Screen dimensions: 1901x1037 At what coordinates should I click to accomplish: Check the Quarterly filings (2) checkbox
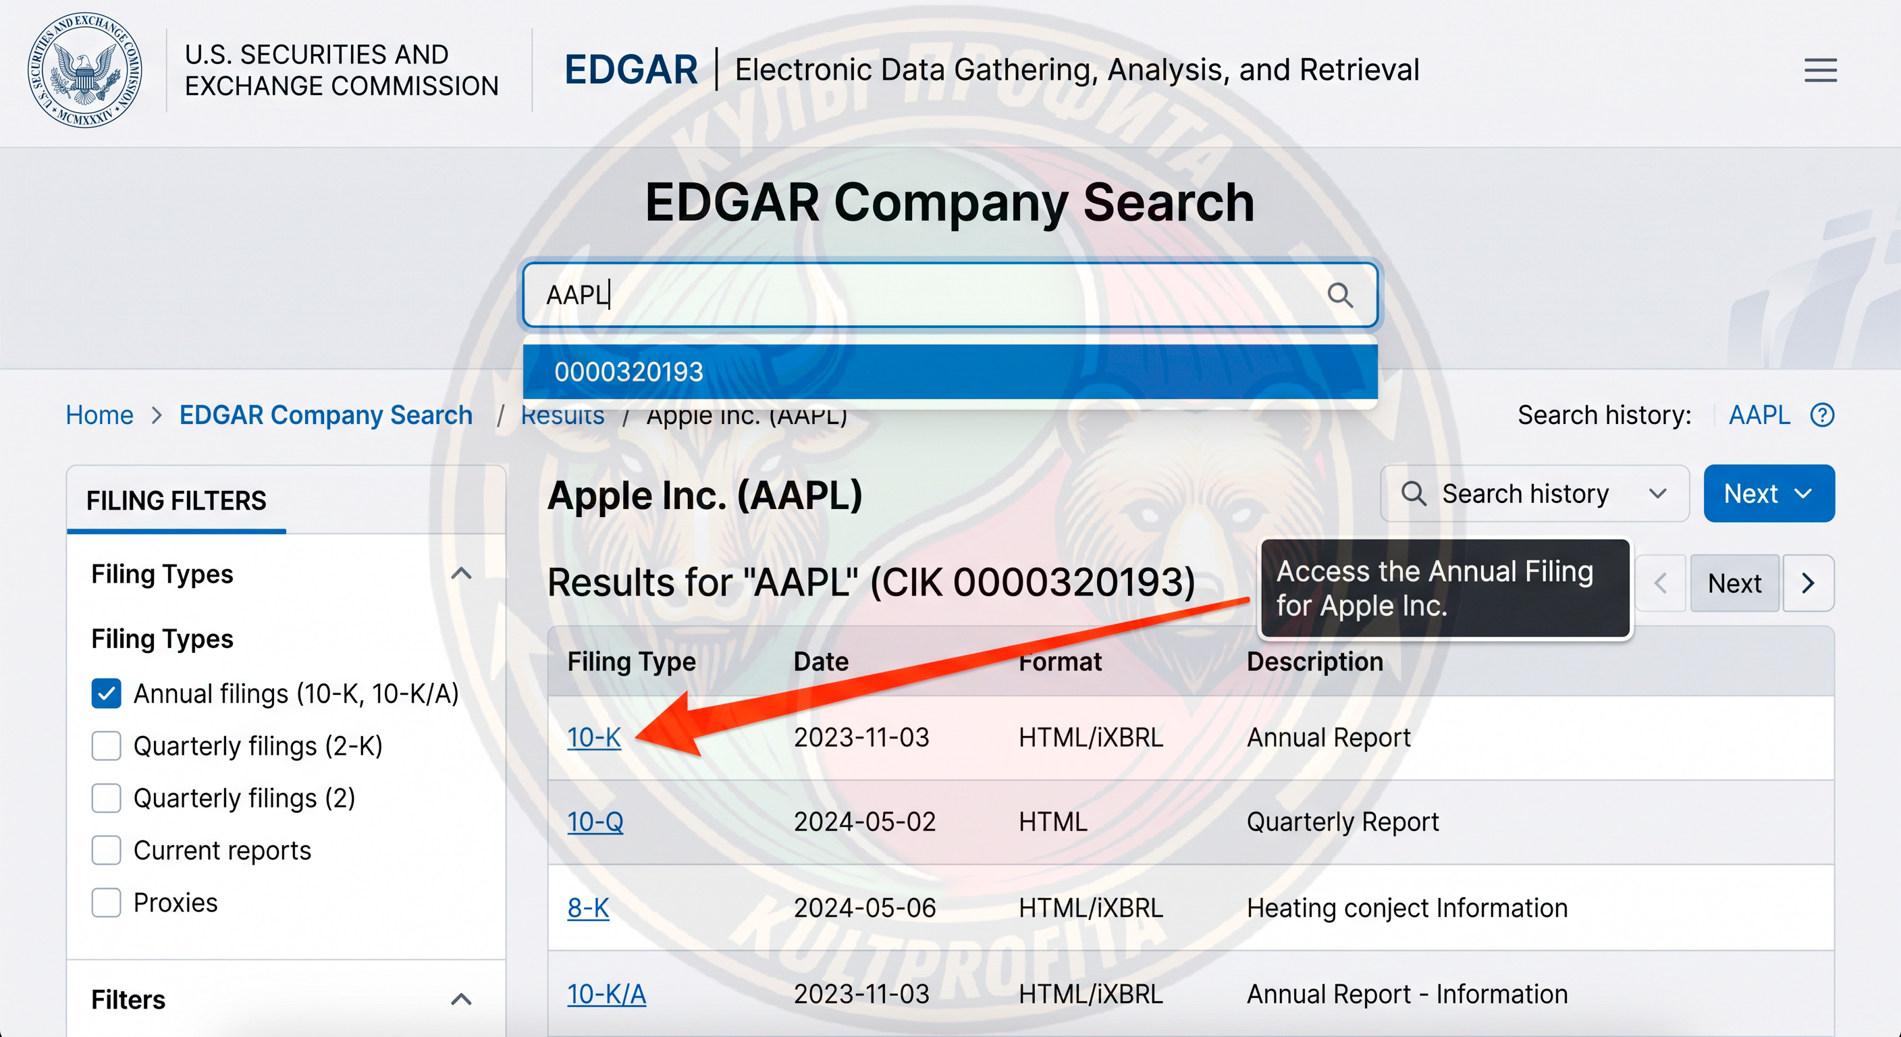coord(106,798)
